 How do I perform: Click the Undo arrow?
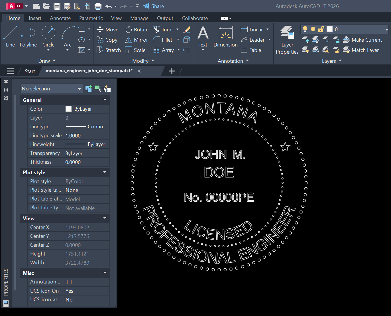click(x=108, y=6)
